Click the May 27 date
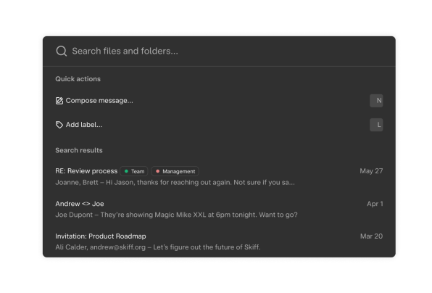 [x=371, y=171]
